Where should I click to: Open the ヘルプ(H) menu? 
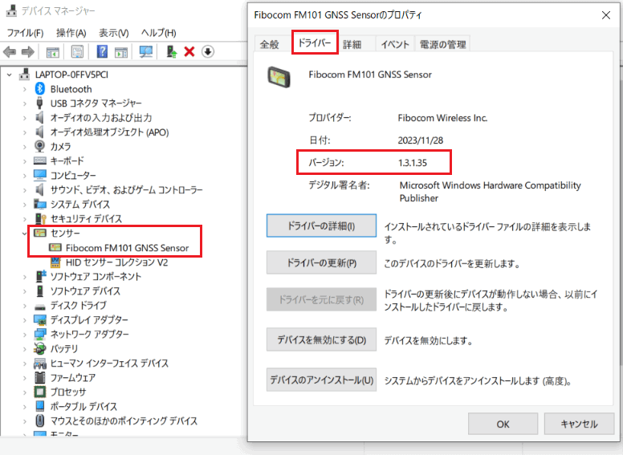[158, 33]
